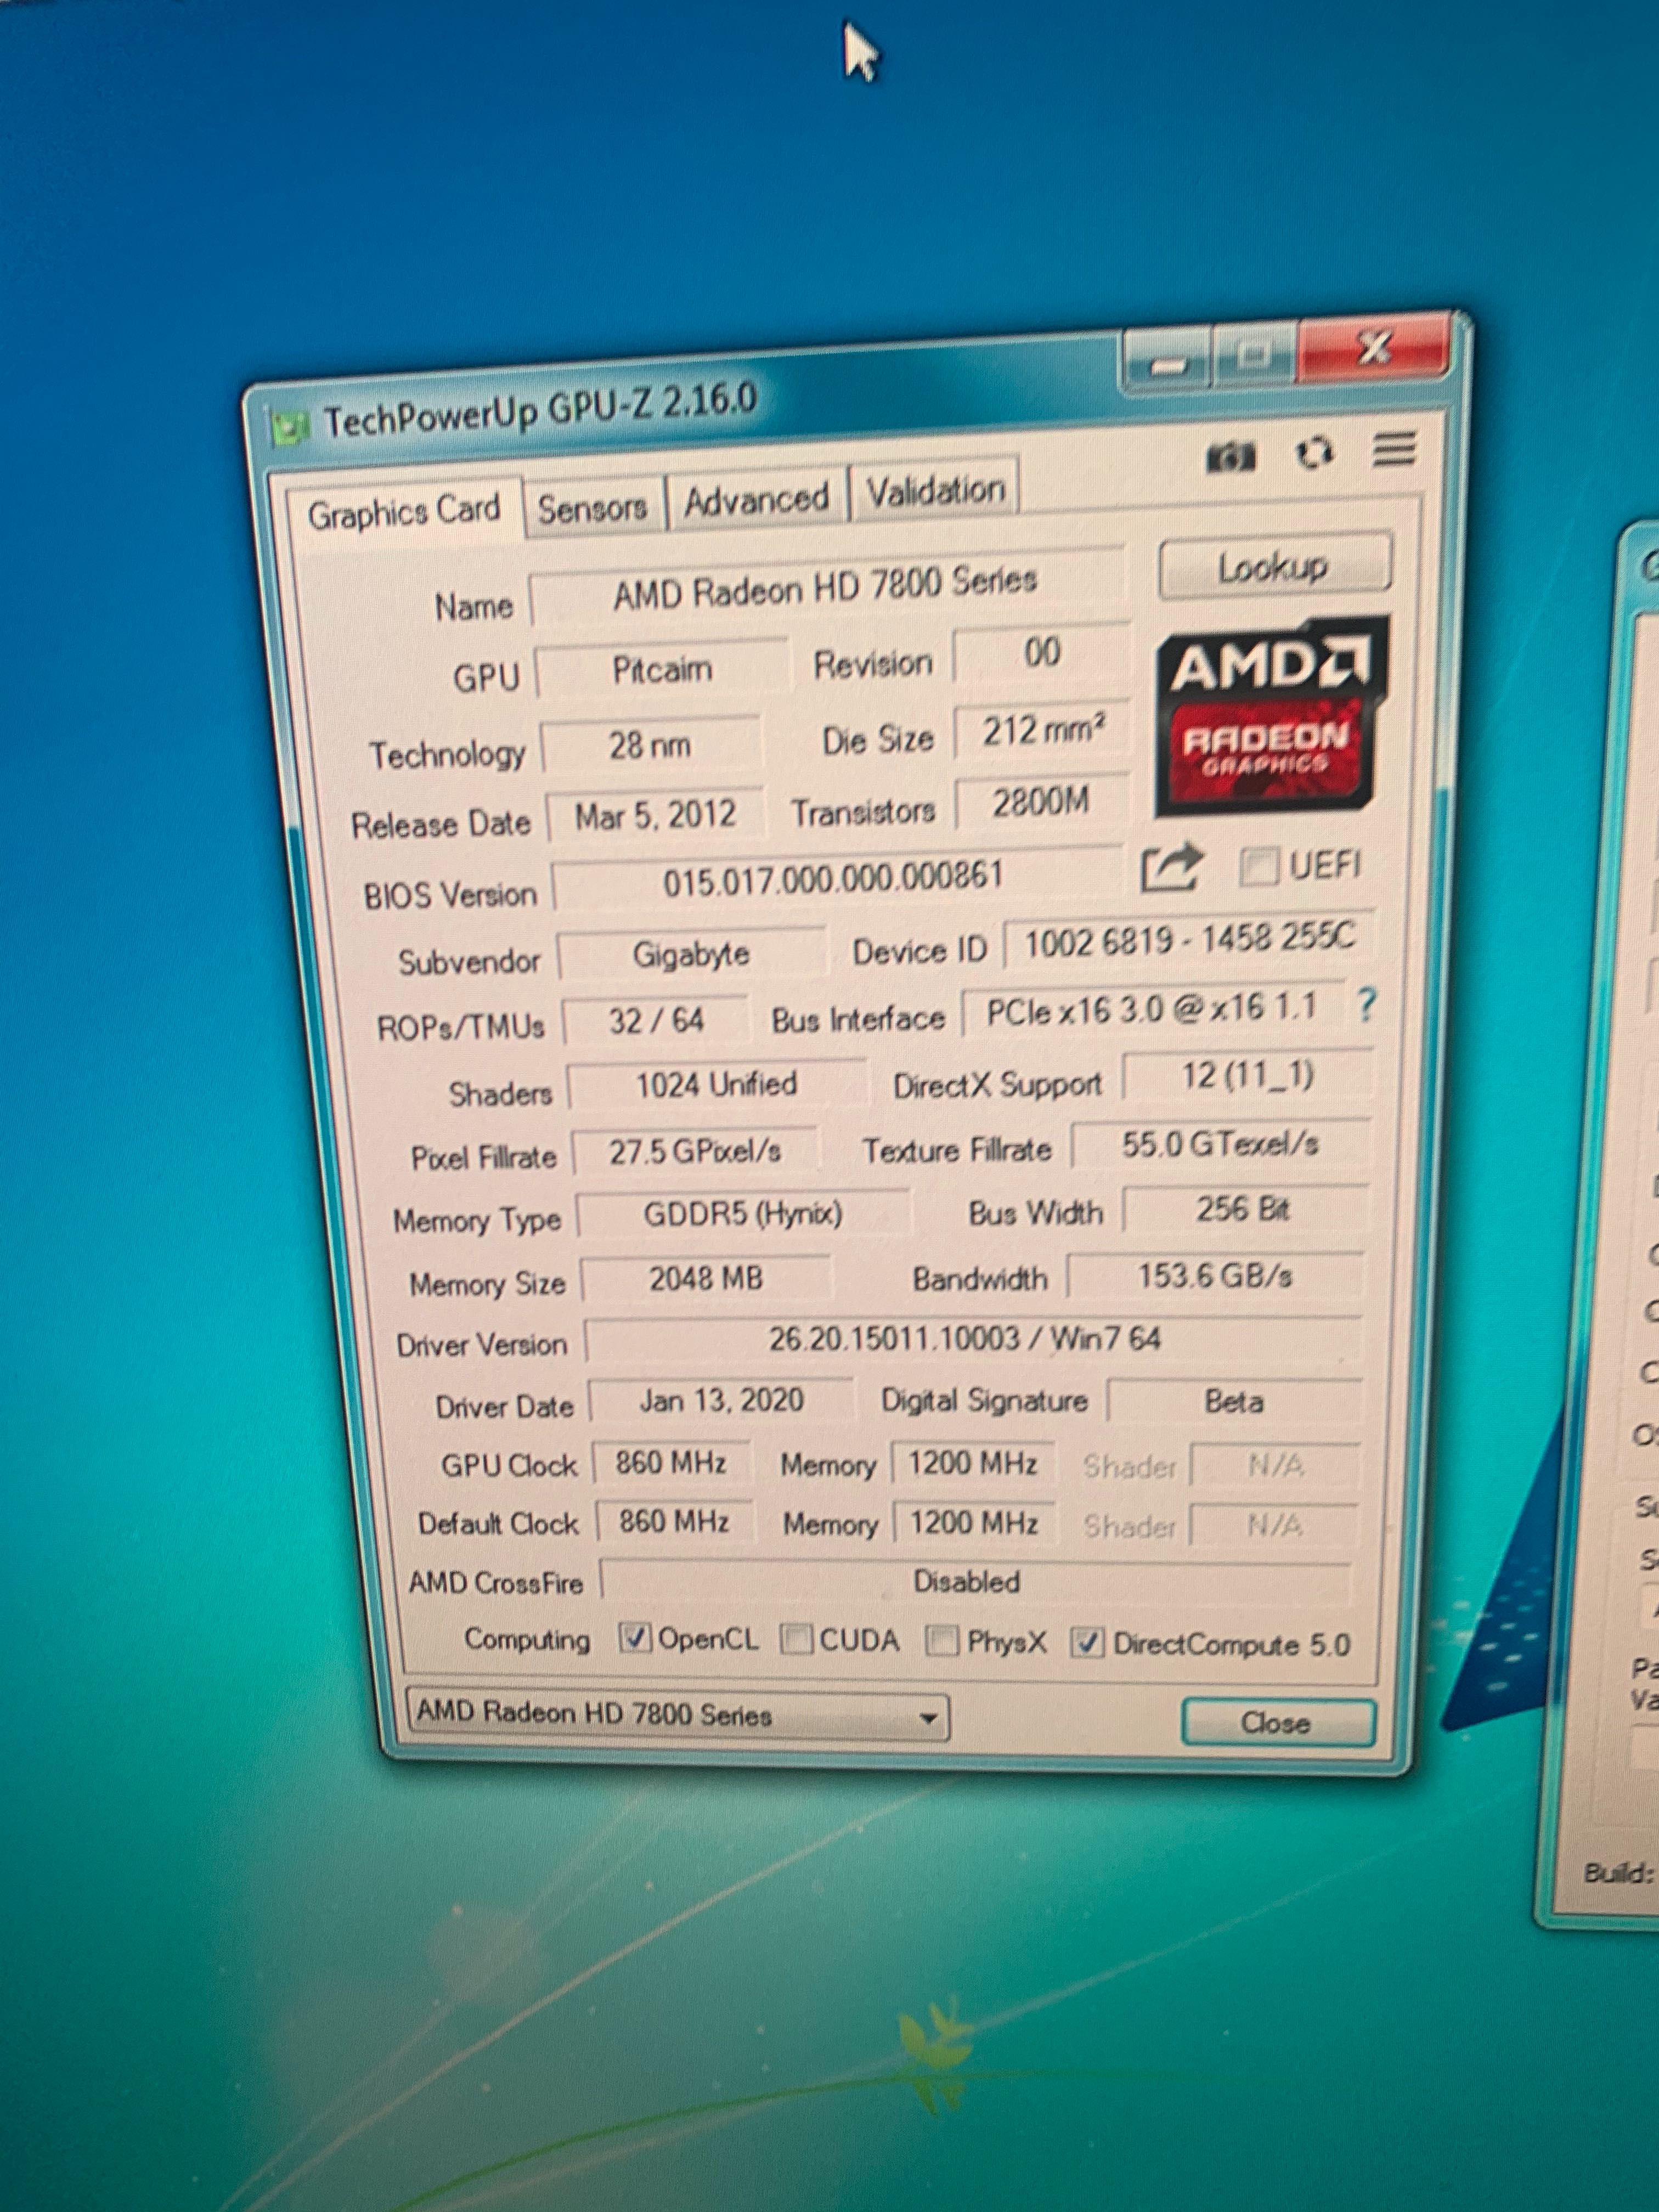The height and width of the screenshot is (2212, 1659).
Task: Click the AMD Radeon Graphics logo
Action: tap(1271, 716)
